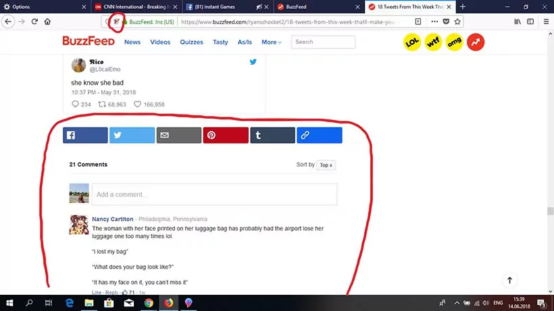Open the As/Is section
This screenshot has width=554, height=311.
pyautogui.click(x=245, y=42)
